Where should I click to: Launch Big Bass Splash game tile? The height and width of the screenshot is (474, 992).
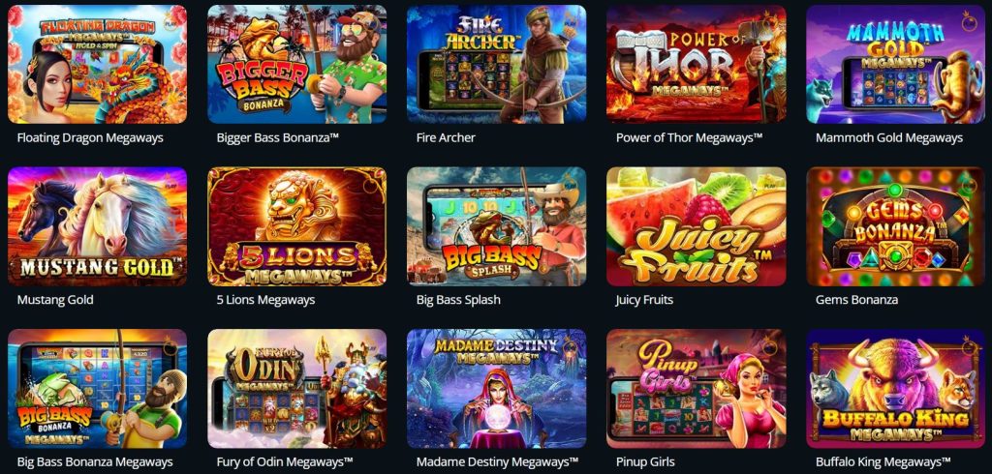497,226
